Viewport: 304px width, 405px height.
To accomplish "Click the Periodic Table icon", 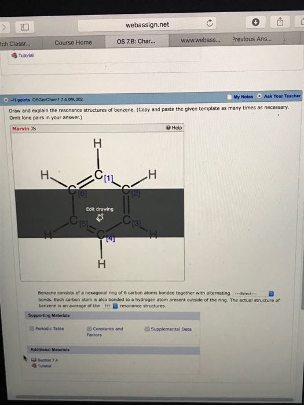I will (32, 328).
